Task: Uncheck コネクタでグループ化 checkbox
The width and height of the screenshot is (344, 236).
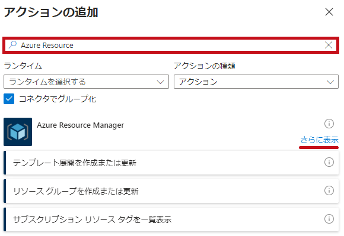Action: tap(9, 99)
